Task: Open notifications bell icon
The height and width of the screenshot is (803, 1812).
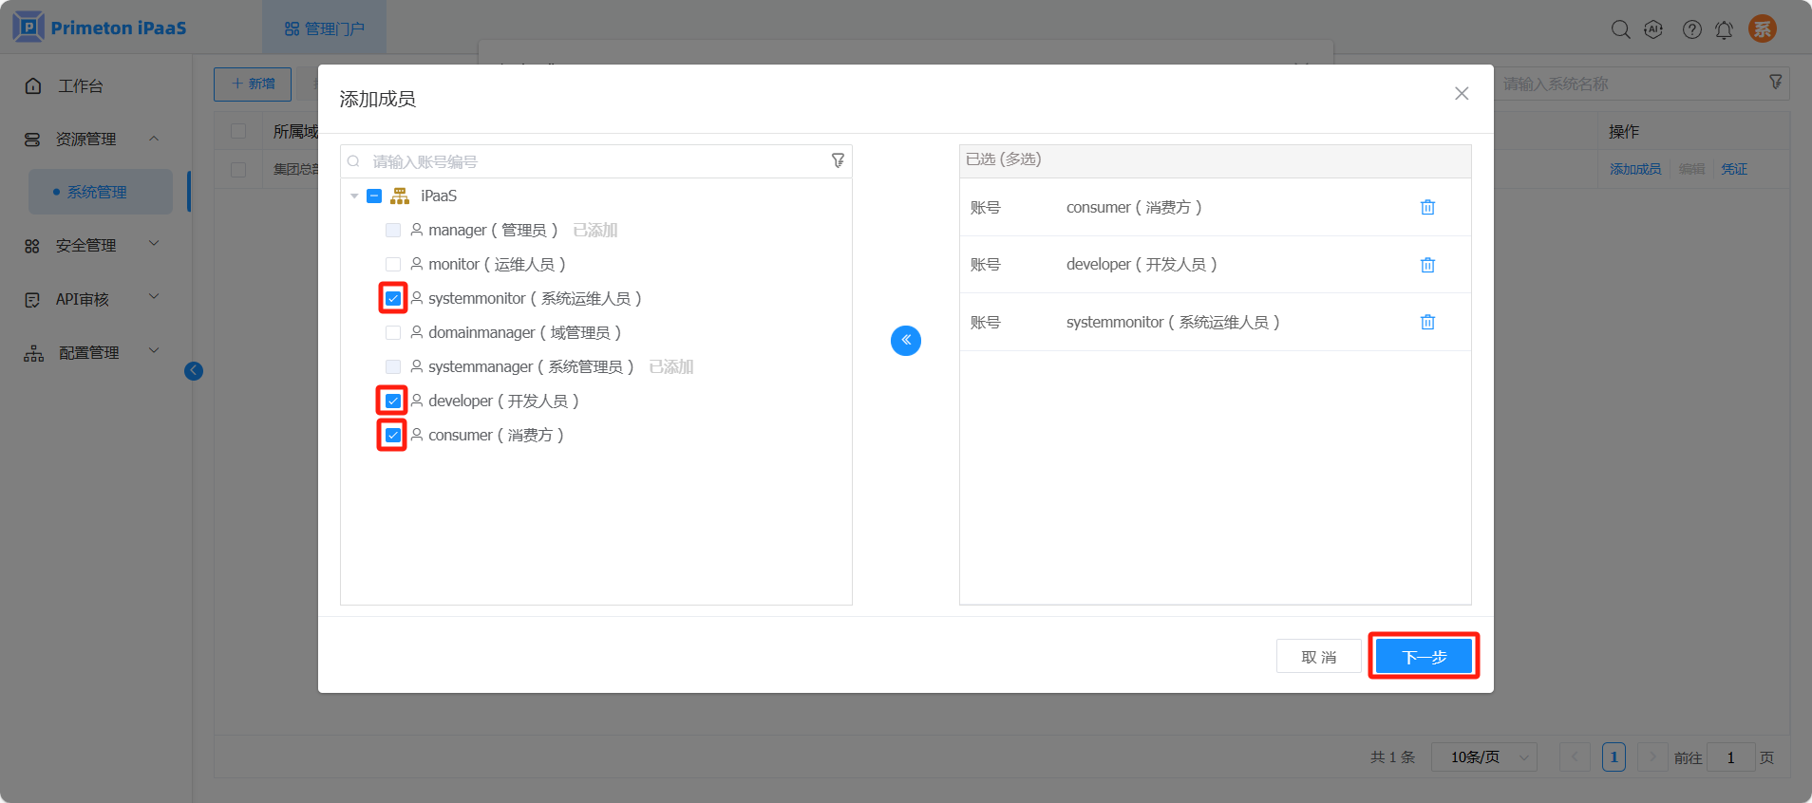Action: pyautogui.click(x=1724, y=29)
